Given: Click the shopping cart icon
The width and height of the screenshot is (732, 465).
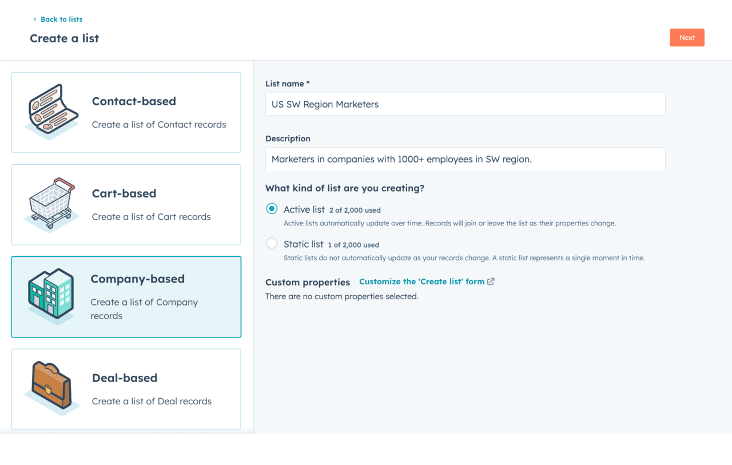Looking at the screenshot, I should point(52,204).
